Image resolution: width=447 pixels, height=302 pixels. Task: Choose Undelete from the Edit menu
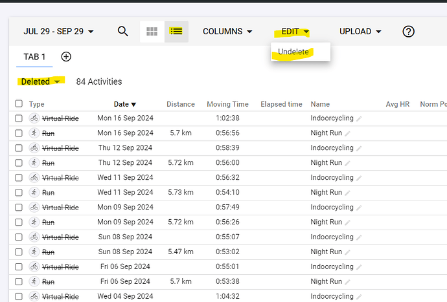click(x=293, y=52)
